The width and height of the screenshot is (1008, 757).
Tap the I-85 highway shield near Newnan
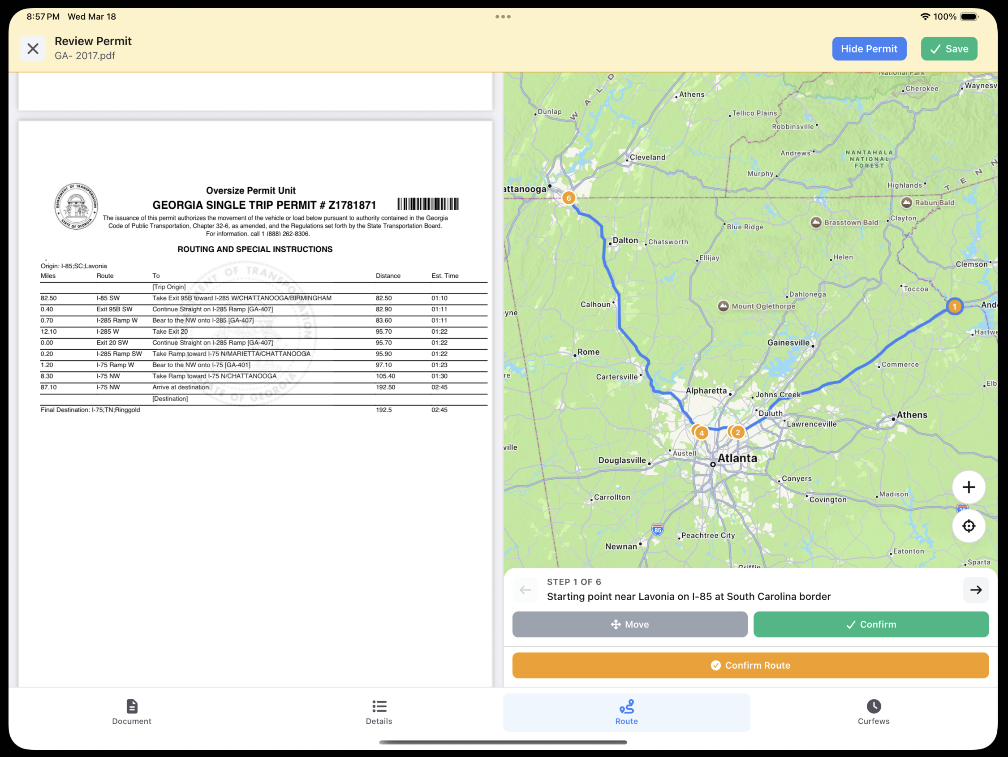click(657, 529)
